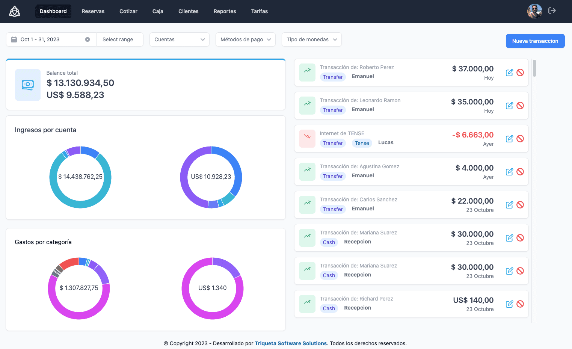Expand the Tipo de monedas dropdown

[311, 39]
